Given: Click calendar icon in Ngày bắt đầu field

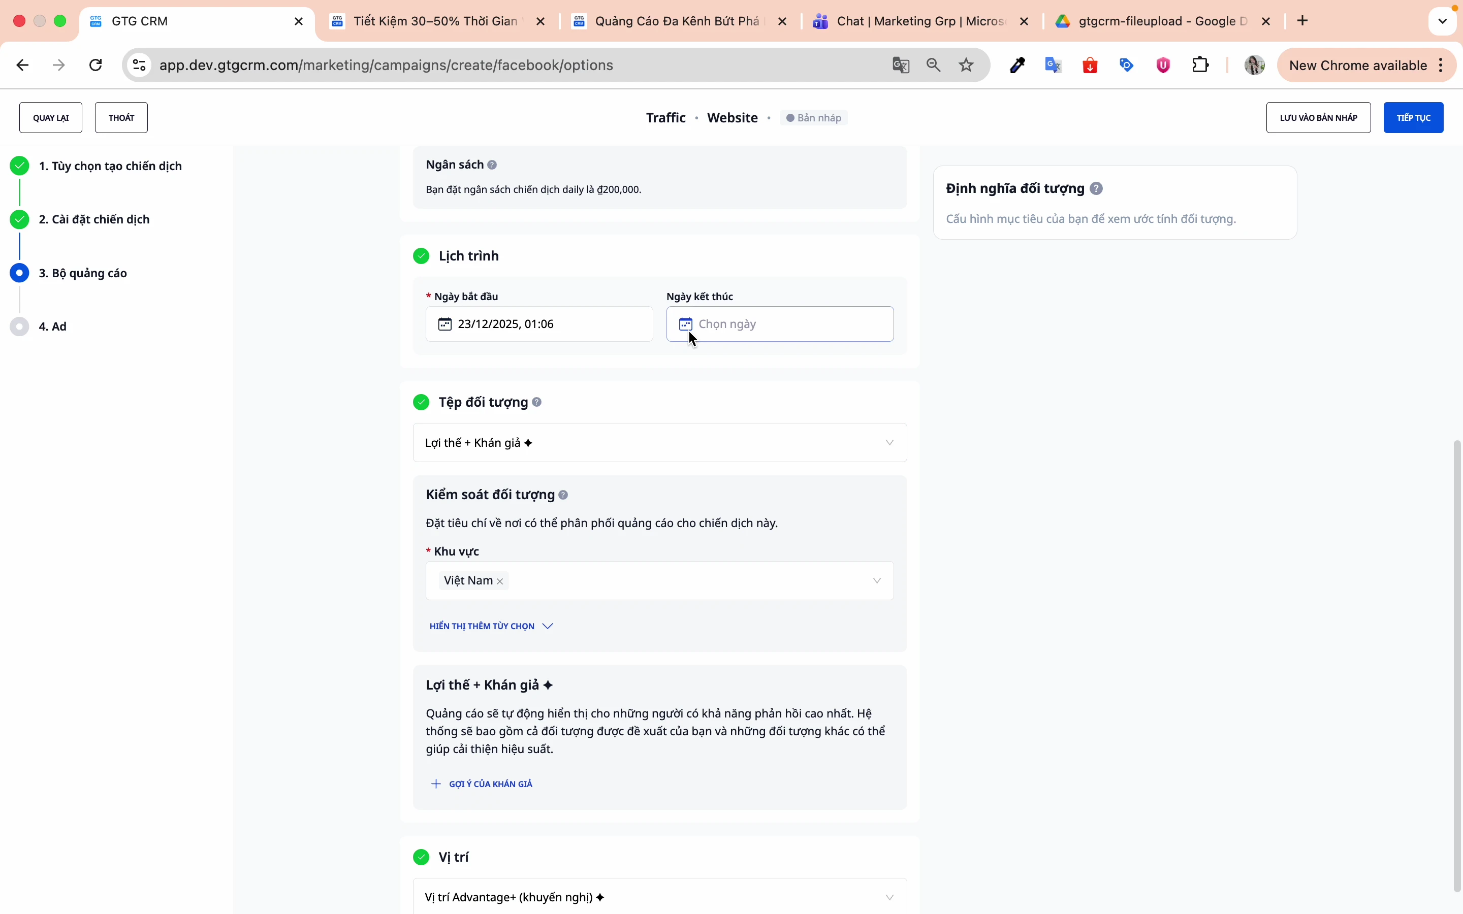Looking at the screenshot, I should coord(445,324).
